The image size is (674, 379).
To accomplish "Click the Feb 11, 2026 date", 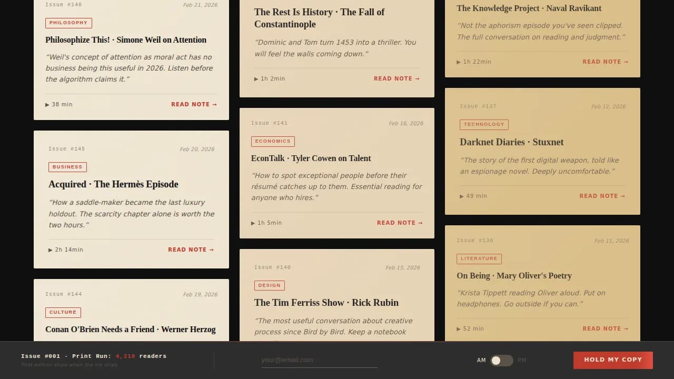I will click(611, 241).
